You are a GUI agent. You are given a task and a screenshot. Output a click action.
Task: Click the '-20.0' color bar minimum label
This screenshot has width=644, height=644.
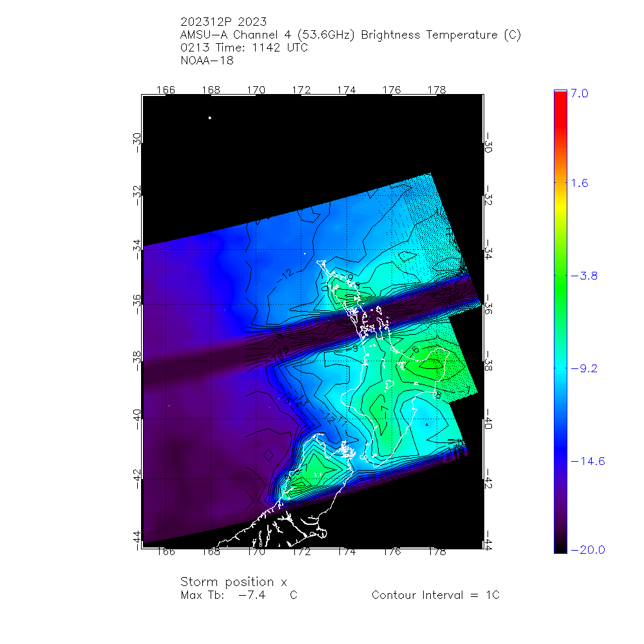click(x=588, y=550)
